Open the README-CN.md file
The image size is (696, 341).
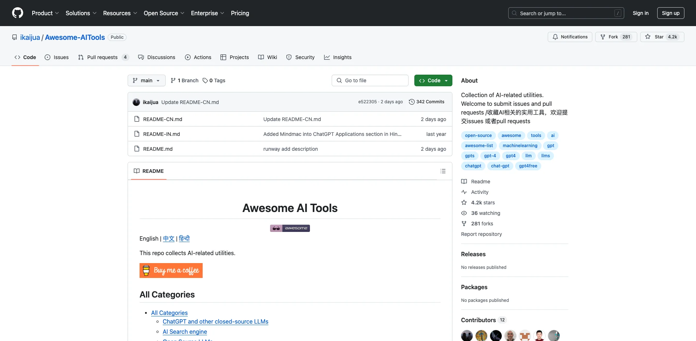pos(162,119)
